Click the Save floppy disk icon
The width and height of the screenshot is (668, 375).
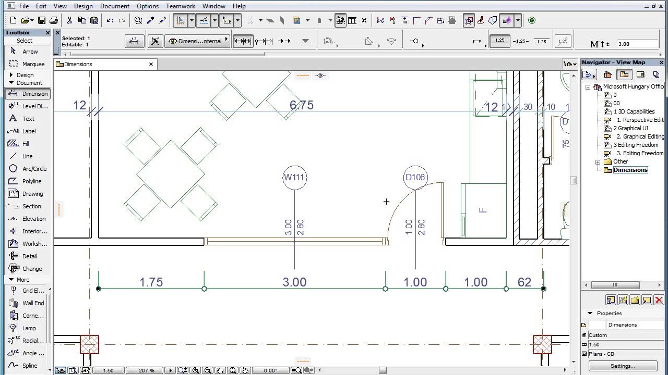41,20
